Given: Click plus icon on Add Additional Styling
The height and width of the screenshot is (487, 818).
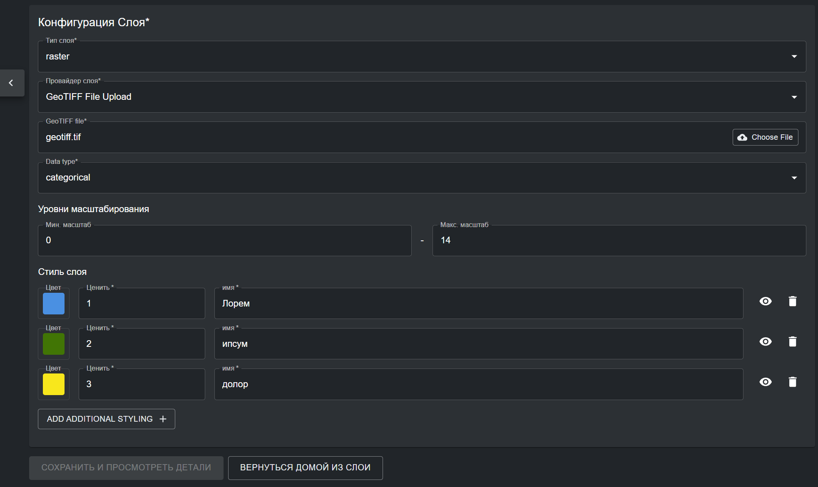Looking at the screenshot, I should [163, 419].
